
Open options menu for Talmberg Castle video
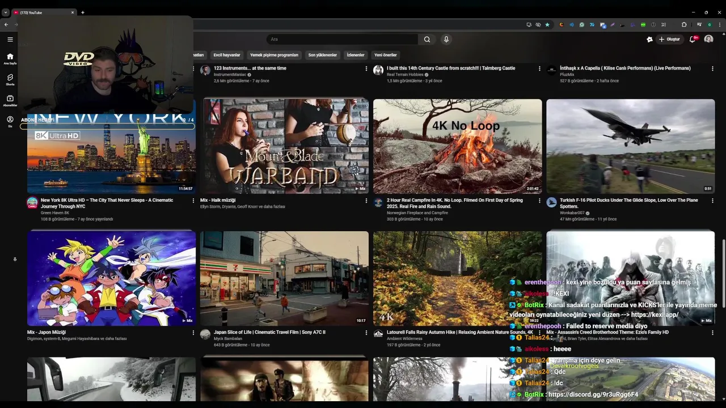coord(539,69)
